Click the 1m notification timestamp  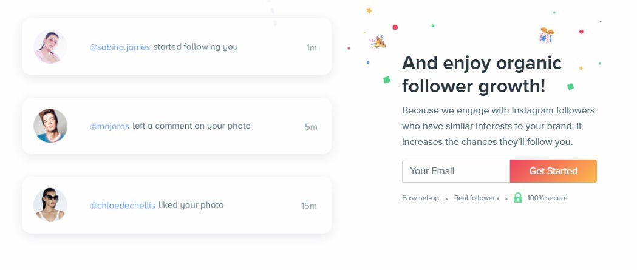312,47
